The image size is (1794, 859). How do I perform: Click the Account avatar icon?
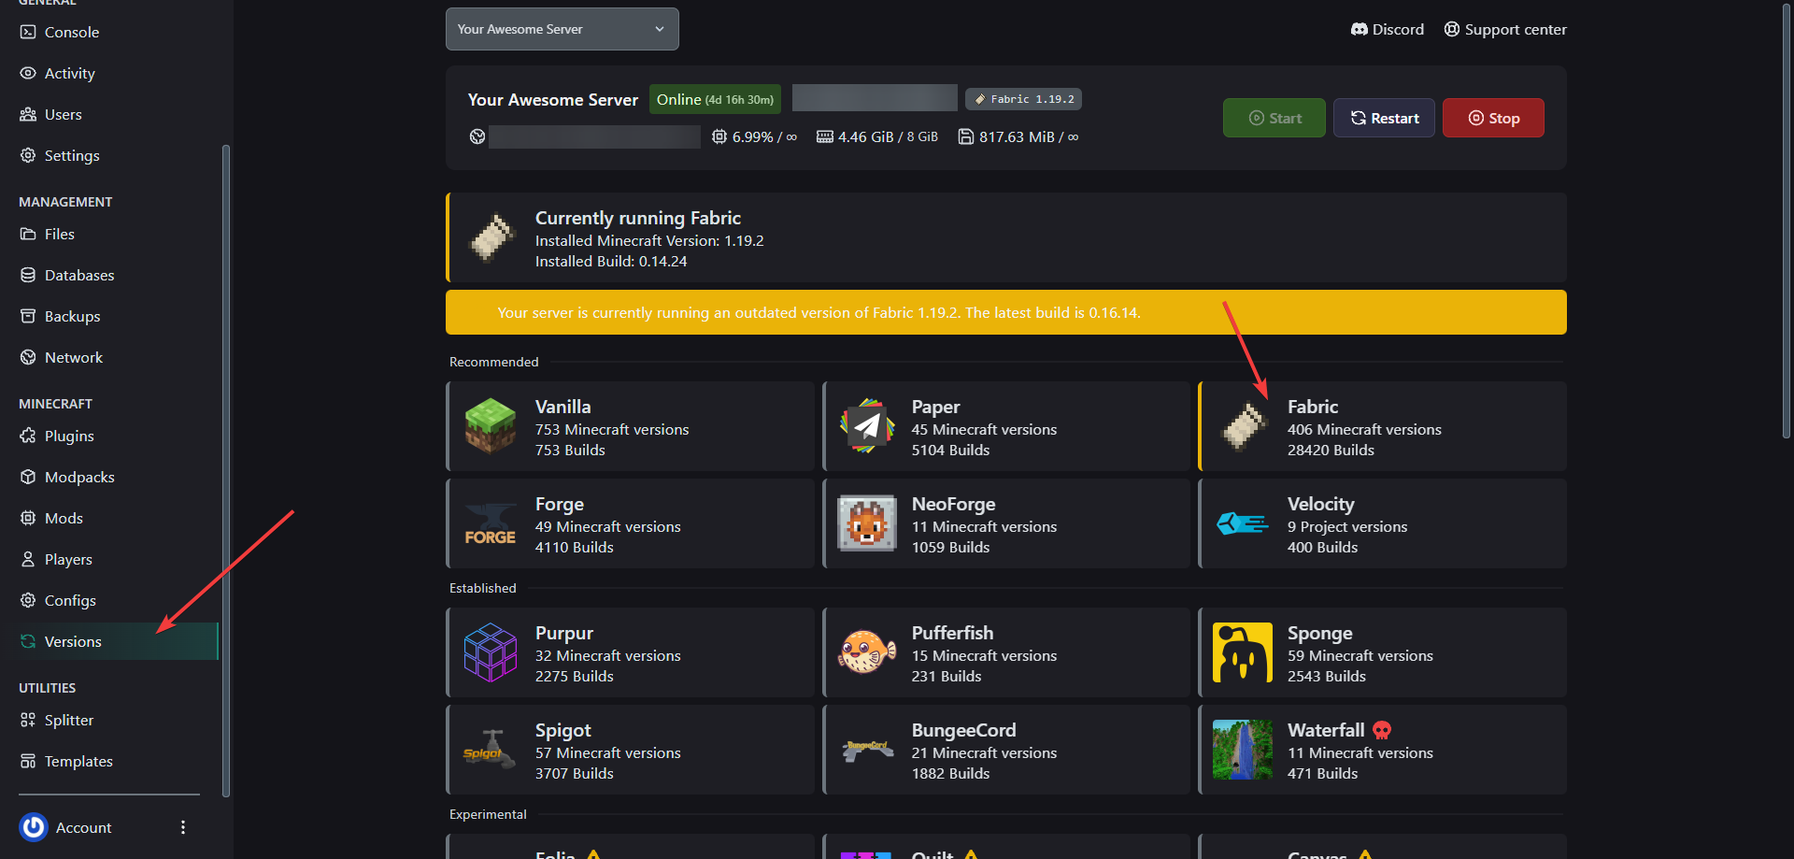[x=34, y=827]
